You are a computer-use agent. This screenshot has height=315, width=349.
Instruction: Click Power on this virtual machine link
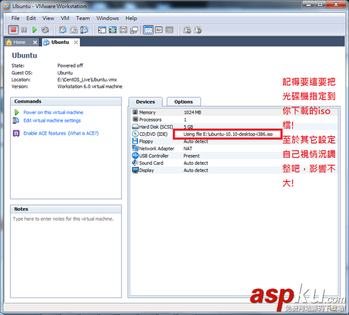coord(53,112)
